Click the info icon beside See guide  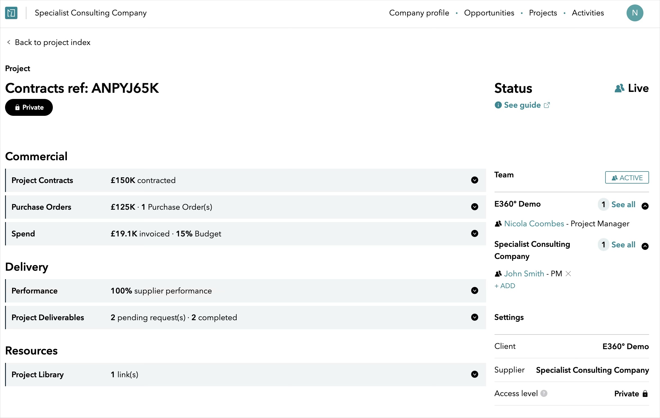pos(498,105)
